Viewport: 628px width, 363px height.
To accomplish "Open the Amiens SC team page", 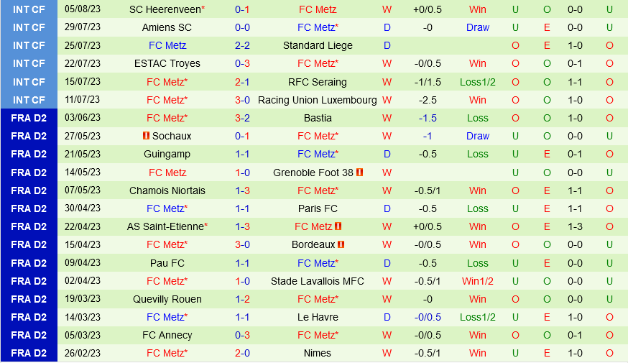I will [167, 27].
